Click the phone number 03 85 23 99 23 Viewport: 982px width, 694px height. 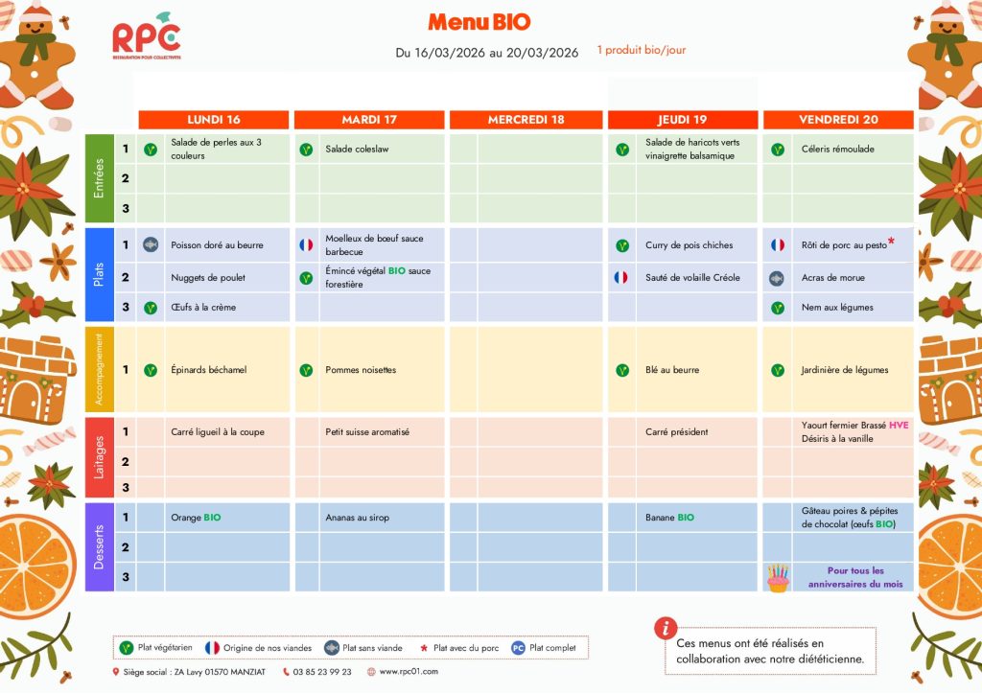click(321, 672)
